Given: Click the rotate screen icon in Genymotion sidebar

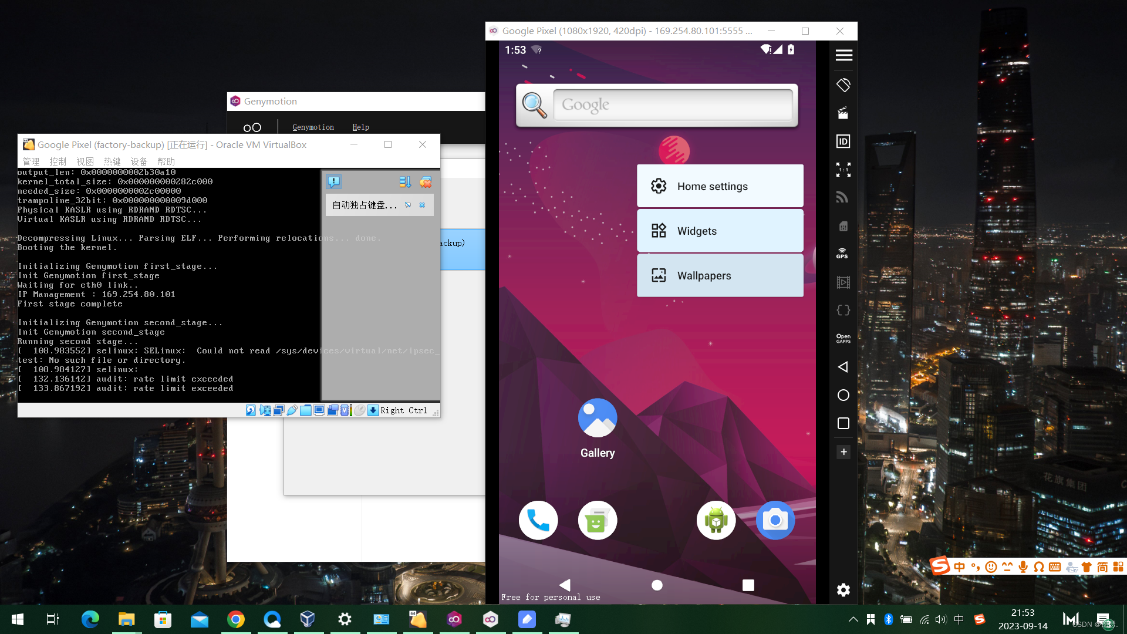Looking at the screenshot, I should coord(843,85).
